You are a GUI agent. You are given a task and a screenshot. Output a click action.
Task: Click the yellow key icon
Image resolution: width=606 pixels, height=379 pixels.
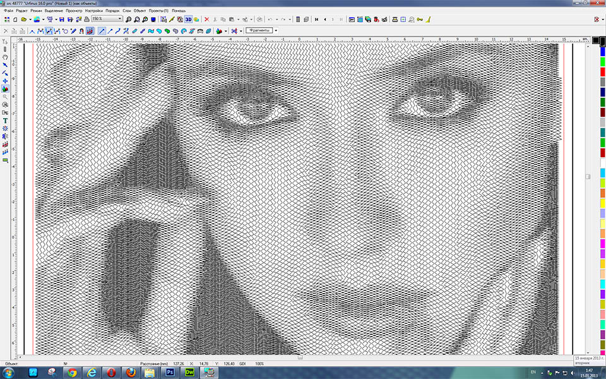[419, 20]
